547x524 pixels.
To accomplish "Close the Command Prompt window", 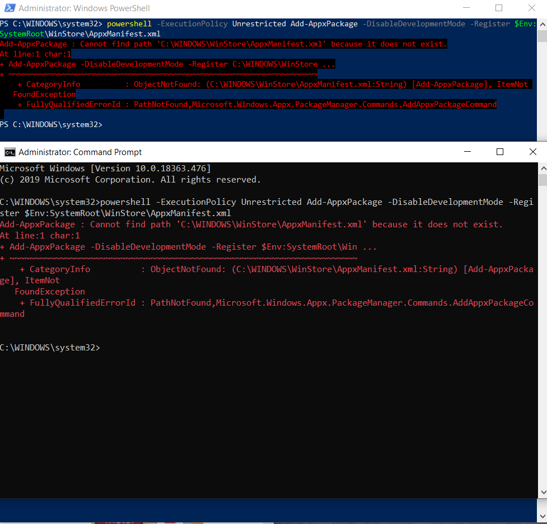I will (x=532, y=152).
